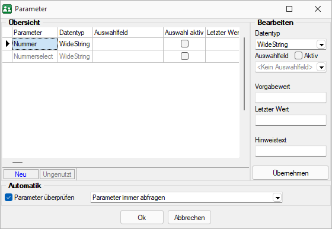Click the Hinweistext input field
This screenshot has width=332, height=229.
click(290, 151)
